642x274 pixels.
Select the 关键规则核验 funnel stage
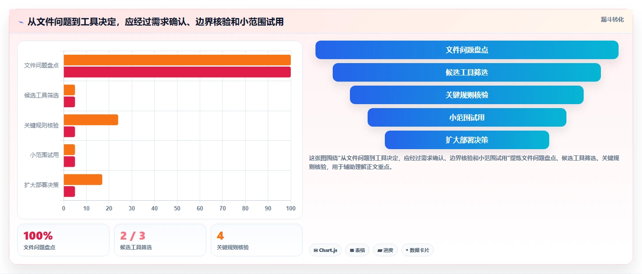(x=467, y=95)
